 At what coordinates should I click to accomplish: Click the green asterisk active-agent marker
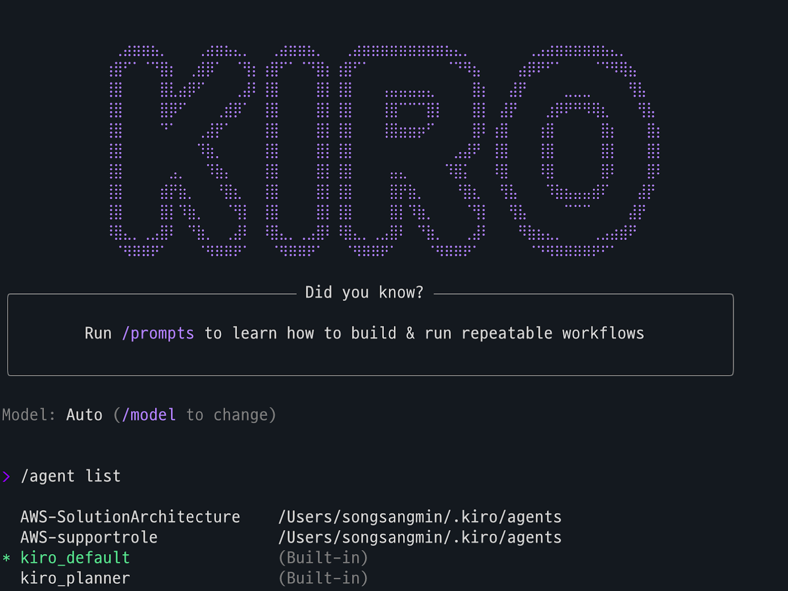6,558
